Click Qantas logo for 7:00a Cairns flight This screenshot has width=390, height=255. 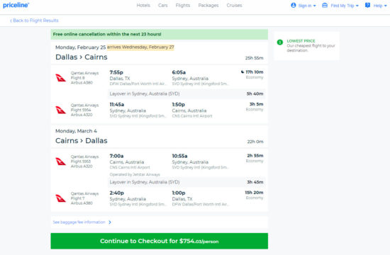coord(60,161)
